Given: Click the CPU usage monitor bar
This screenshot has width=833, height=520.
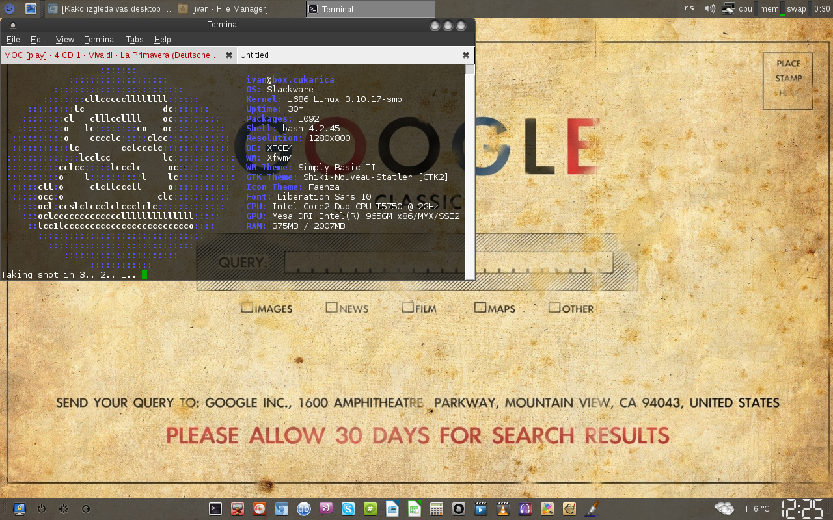Looking at the screenshot, I should 755,9.
